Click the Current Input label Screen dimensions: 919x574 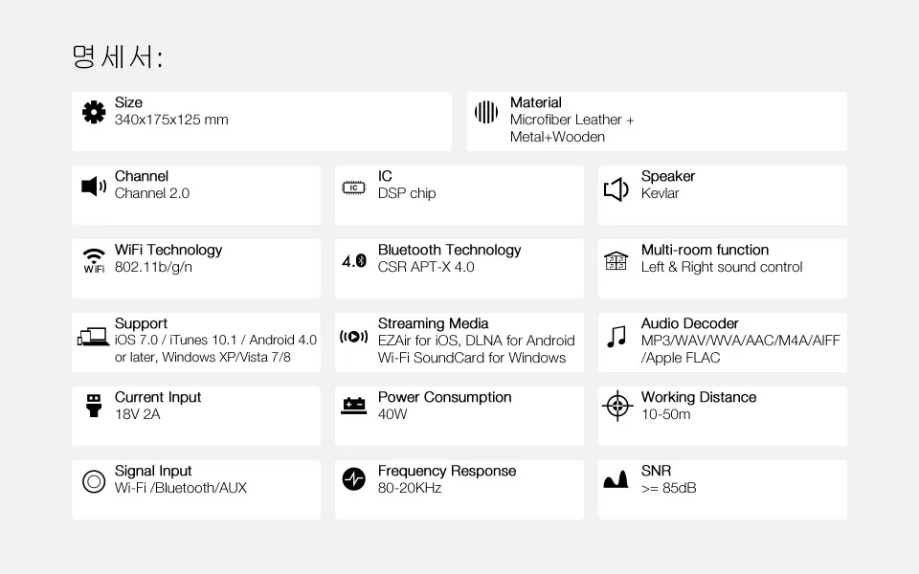[158, 397]
